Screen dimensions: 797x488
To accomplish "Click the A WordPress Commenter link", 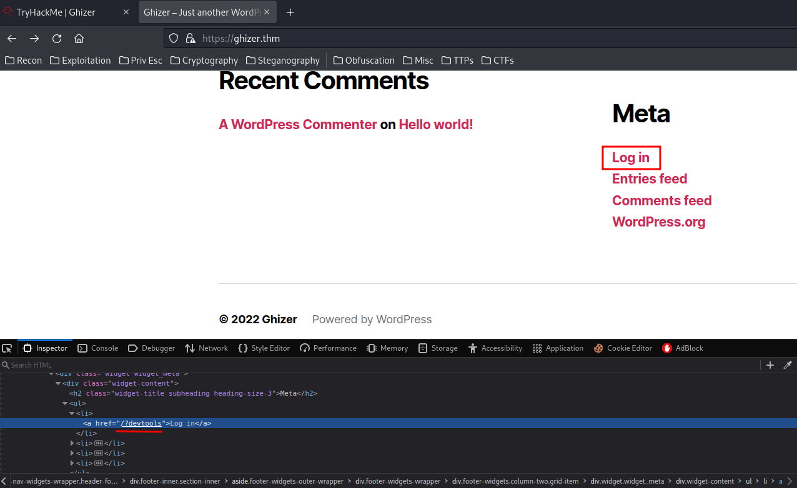I will tap(298, 125).
